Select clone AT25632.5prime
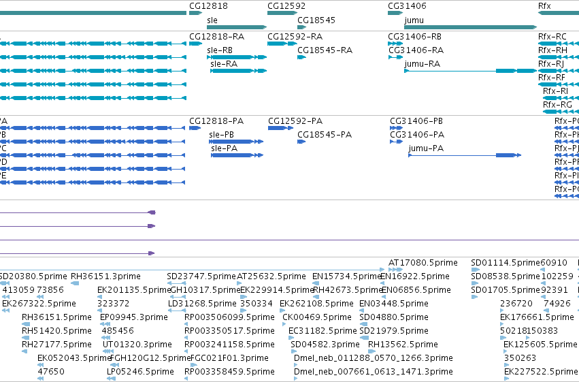 click(271, 276)
